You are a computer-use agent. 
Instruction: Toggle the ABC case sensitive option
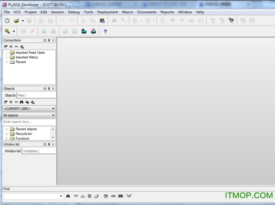point(113,196)
